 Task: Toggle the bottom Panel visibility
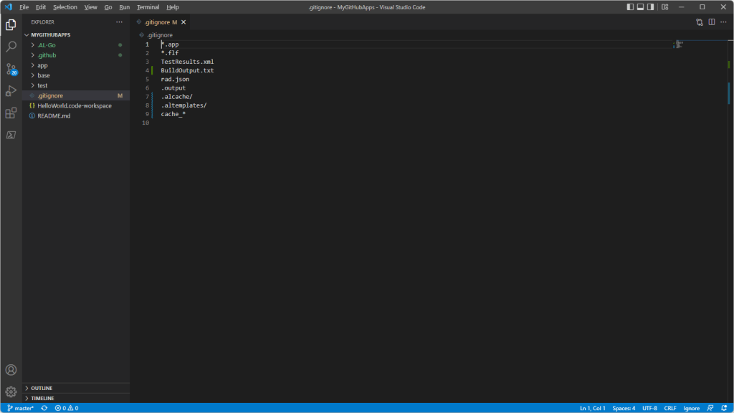point(640,7)
